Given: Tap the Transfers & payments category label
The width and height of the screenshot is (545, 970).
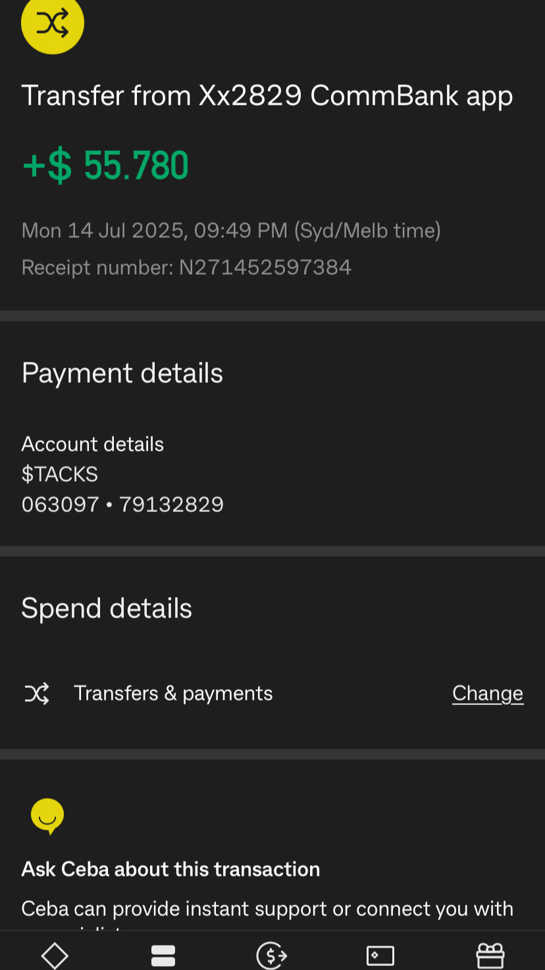Looking at the screenshot, I should point(173,693).
